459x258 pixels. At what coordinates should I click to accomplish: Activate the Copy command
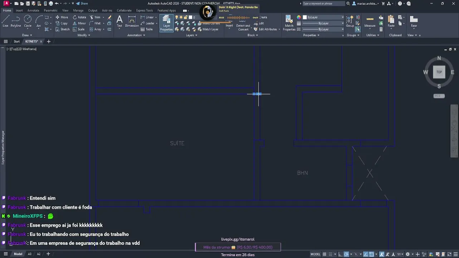click(62, 23)
